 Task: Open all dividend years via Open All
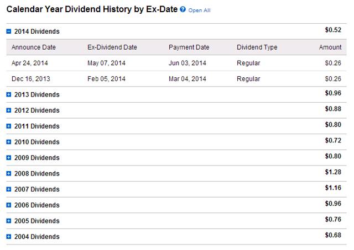pos(199,10)
